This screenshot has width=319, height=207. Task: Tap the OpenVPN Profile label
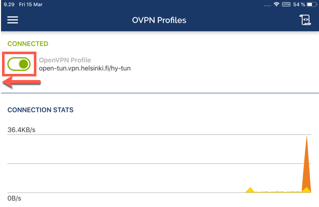tap(65, 60)
